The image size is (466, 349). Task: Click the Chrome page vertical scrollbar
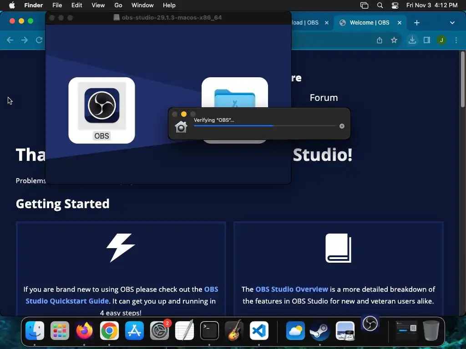click(x=462, y=79)
